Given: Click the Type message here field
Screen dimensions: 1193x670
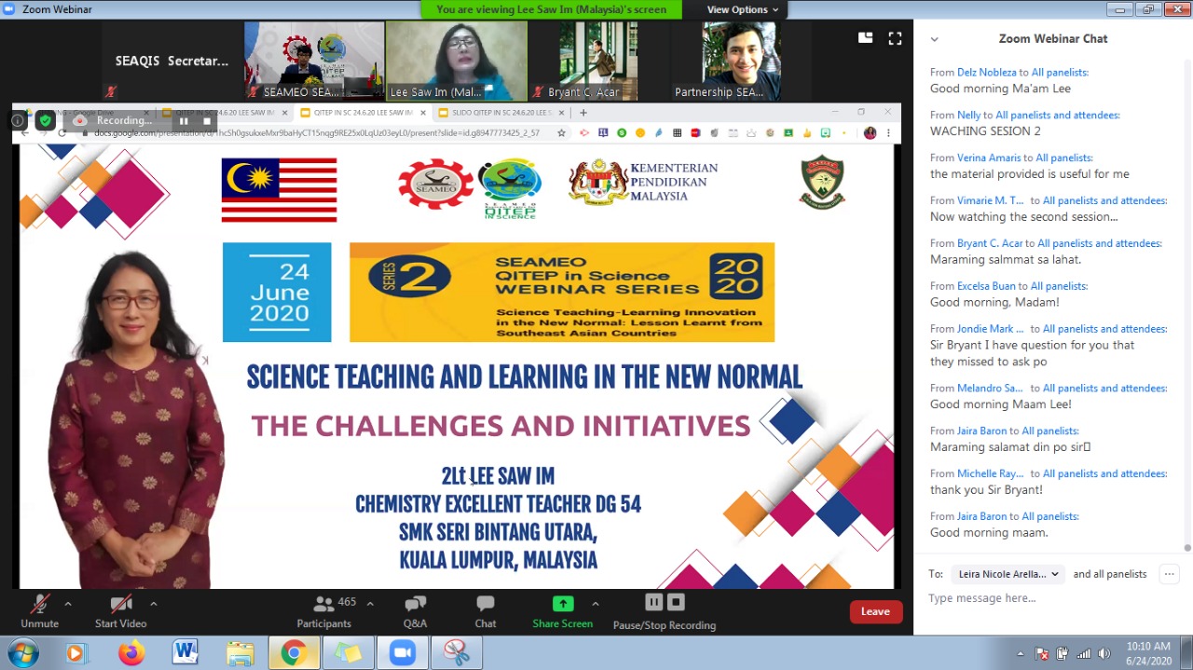Looking at the screenshot, I should click(1044, 598).
